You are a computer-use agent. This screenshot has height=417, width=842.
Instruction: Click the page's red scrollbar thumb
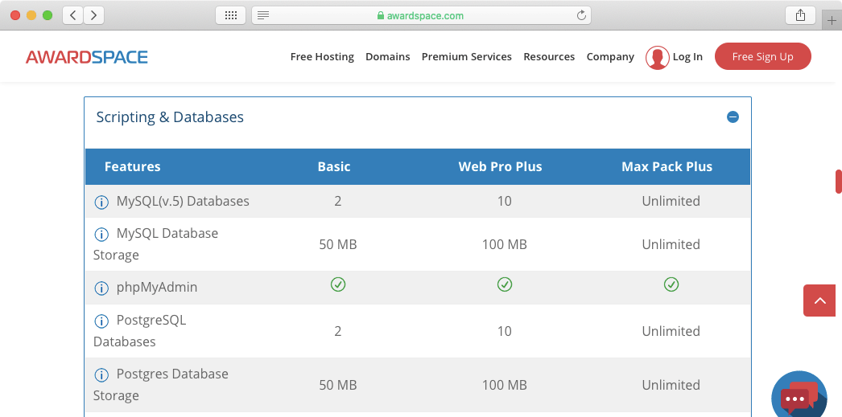coord(838,182)
